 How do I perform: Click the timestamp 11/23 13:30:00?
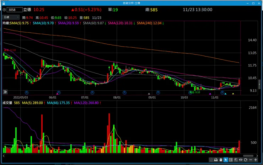tap(198, 10)
